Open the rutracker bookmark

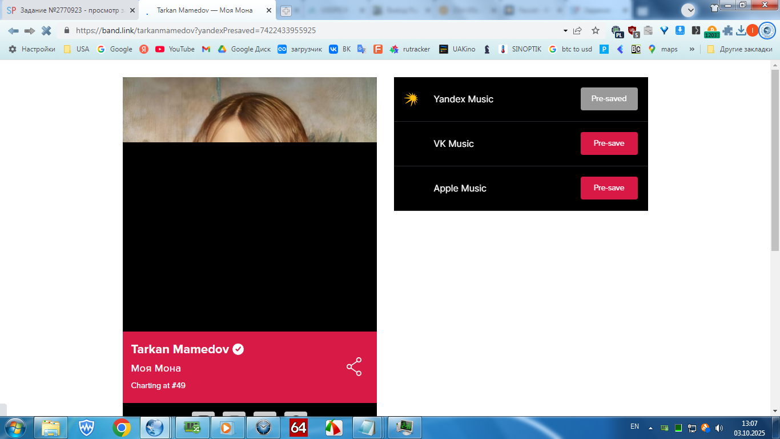[410, 49]
